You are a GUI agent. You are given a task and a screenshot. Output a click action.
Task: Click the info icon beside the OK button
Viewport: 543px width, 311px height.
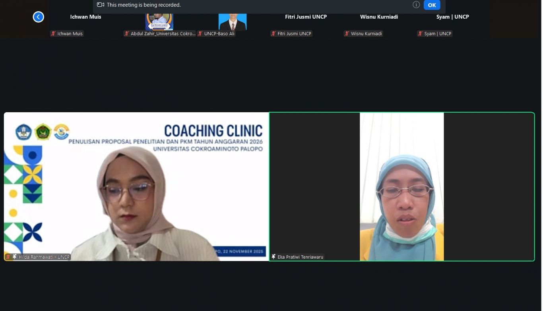416,5
